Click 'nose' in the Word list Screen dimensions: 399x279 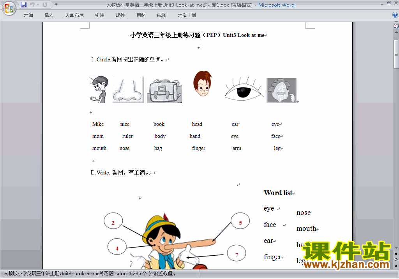304,213
